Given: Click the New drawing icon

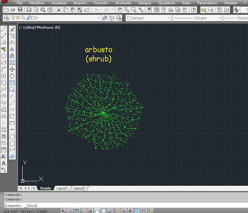Looking at the screenshot, I should point(6,10).
